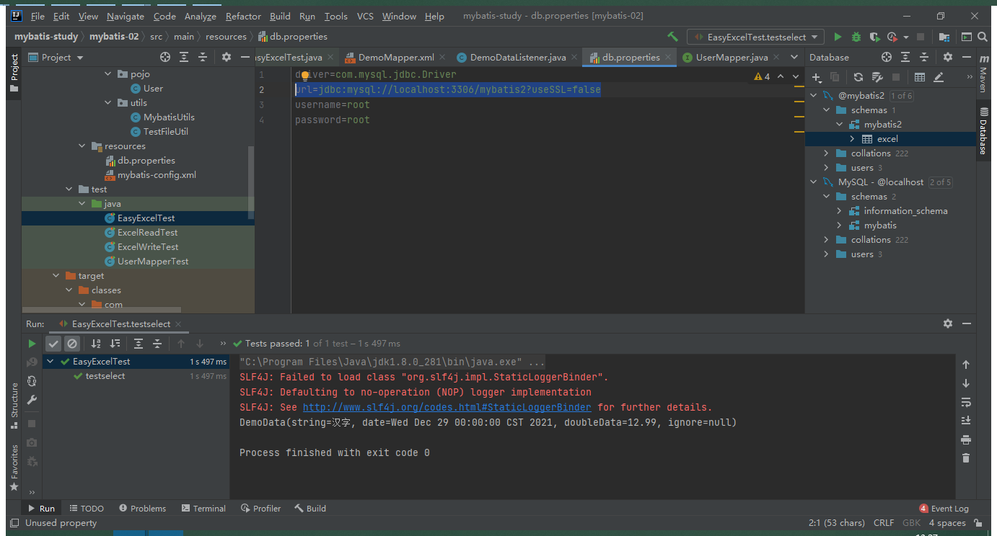Collapse the mybatis2 schema node
The height and width of the screenshot is (536, 997).
839,124
